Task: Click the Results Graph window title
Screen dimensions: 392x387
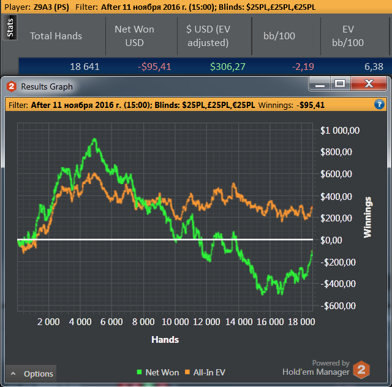Action: (x=47, y=86)
